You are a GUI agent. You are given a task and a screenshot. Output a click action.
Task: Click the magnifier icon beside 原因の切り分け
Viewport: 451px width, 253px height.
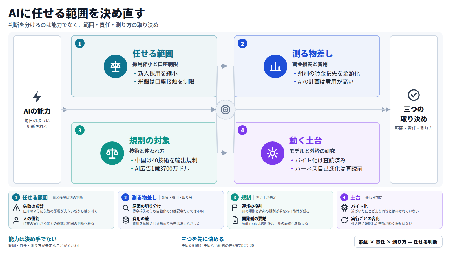point(126,208)
